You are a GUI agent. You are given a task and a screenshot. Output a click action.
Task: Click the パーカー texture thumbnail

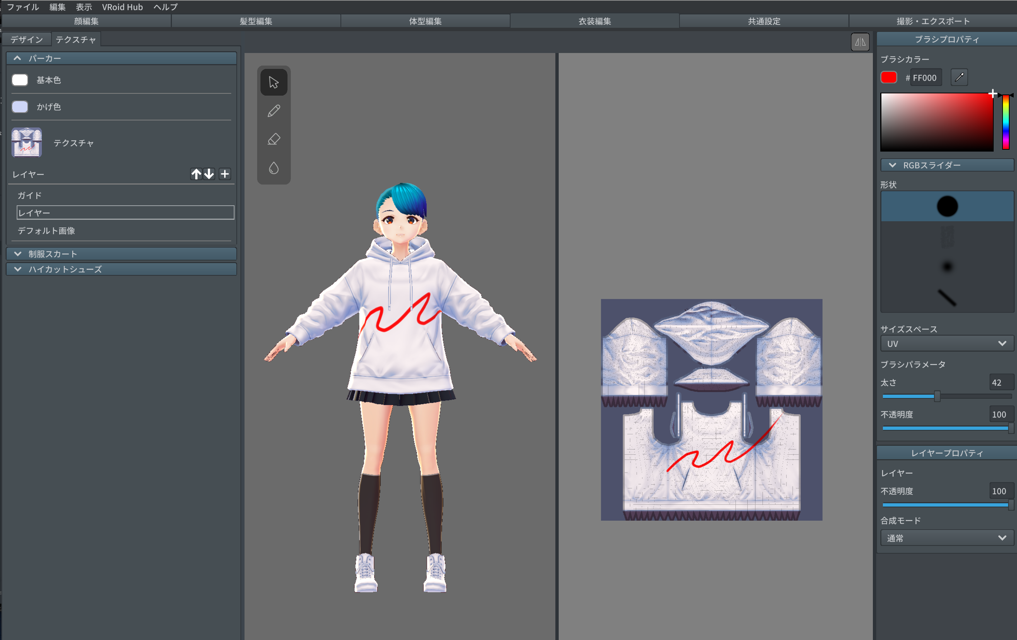[27, 142]
